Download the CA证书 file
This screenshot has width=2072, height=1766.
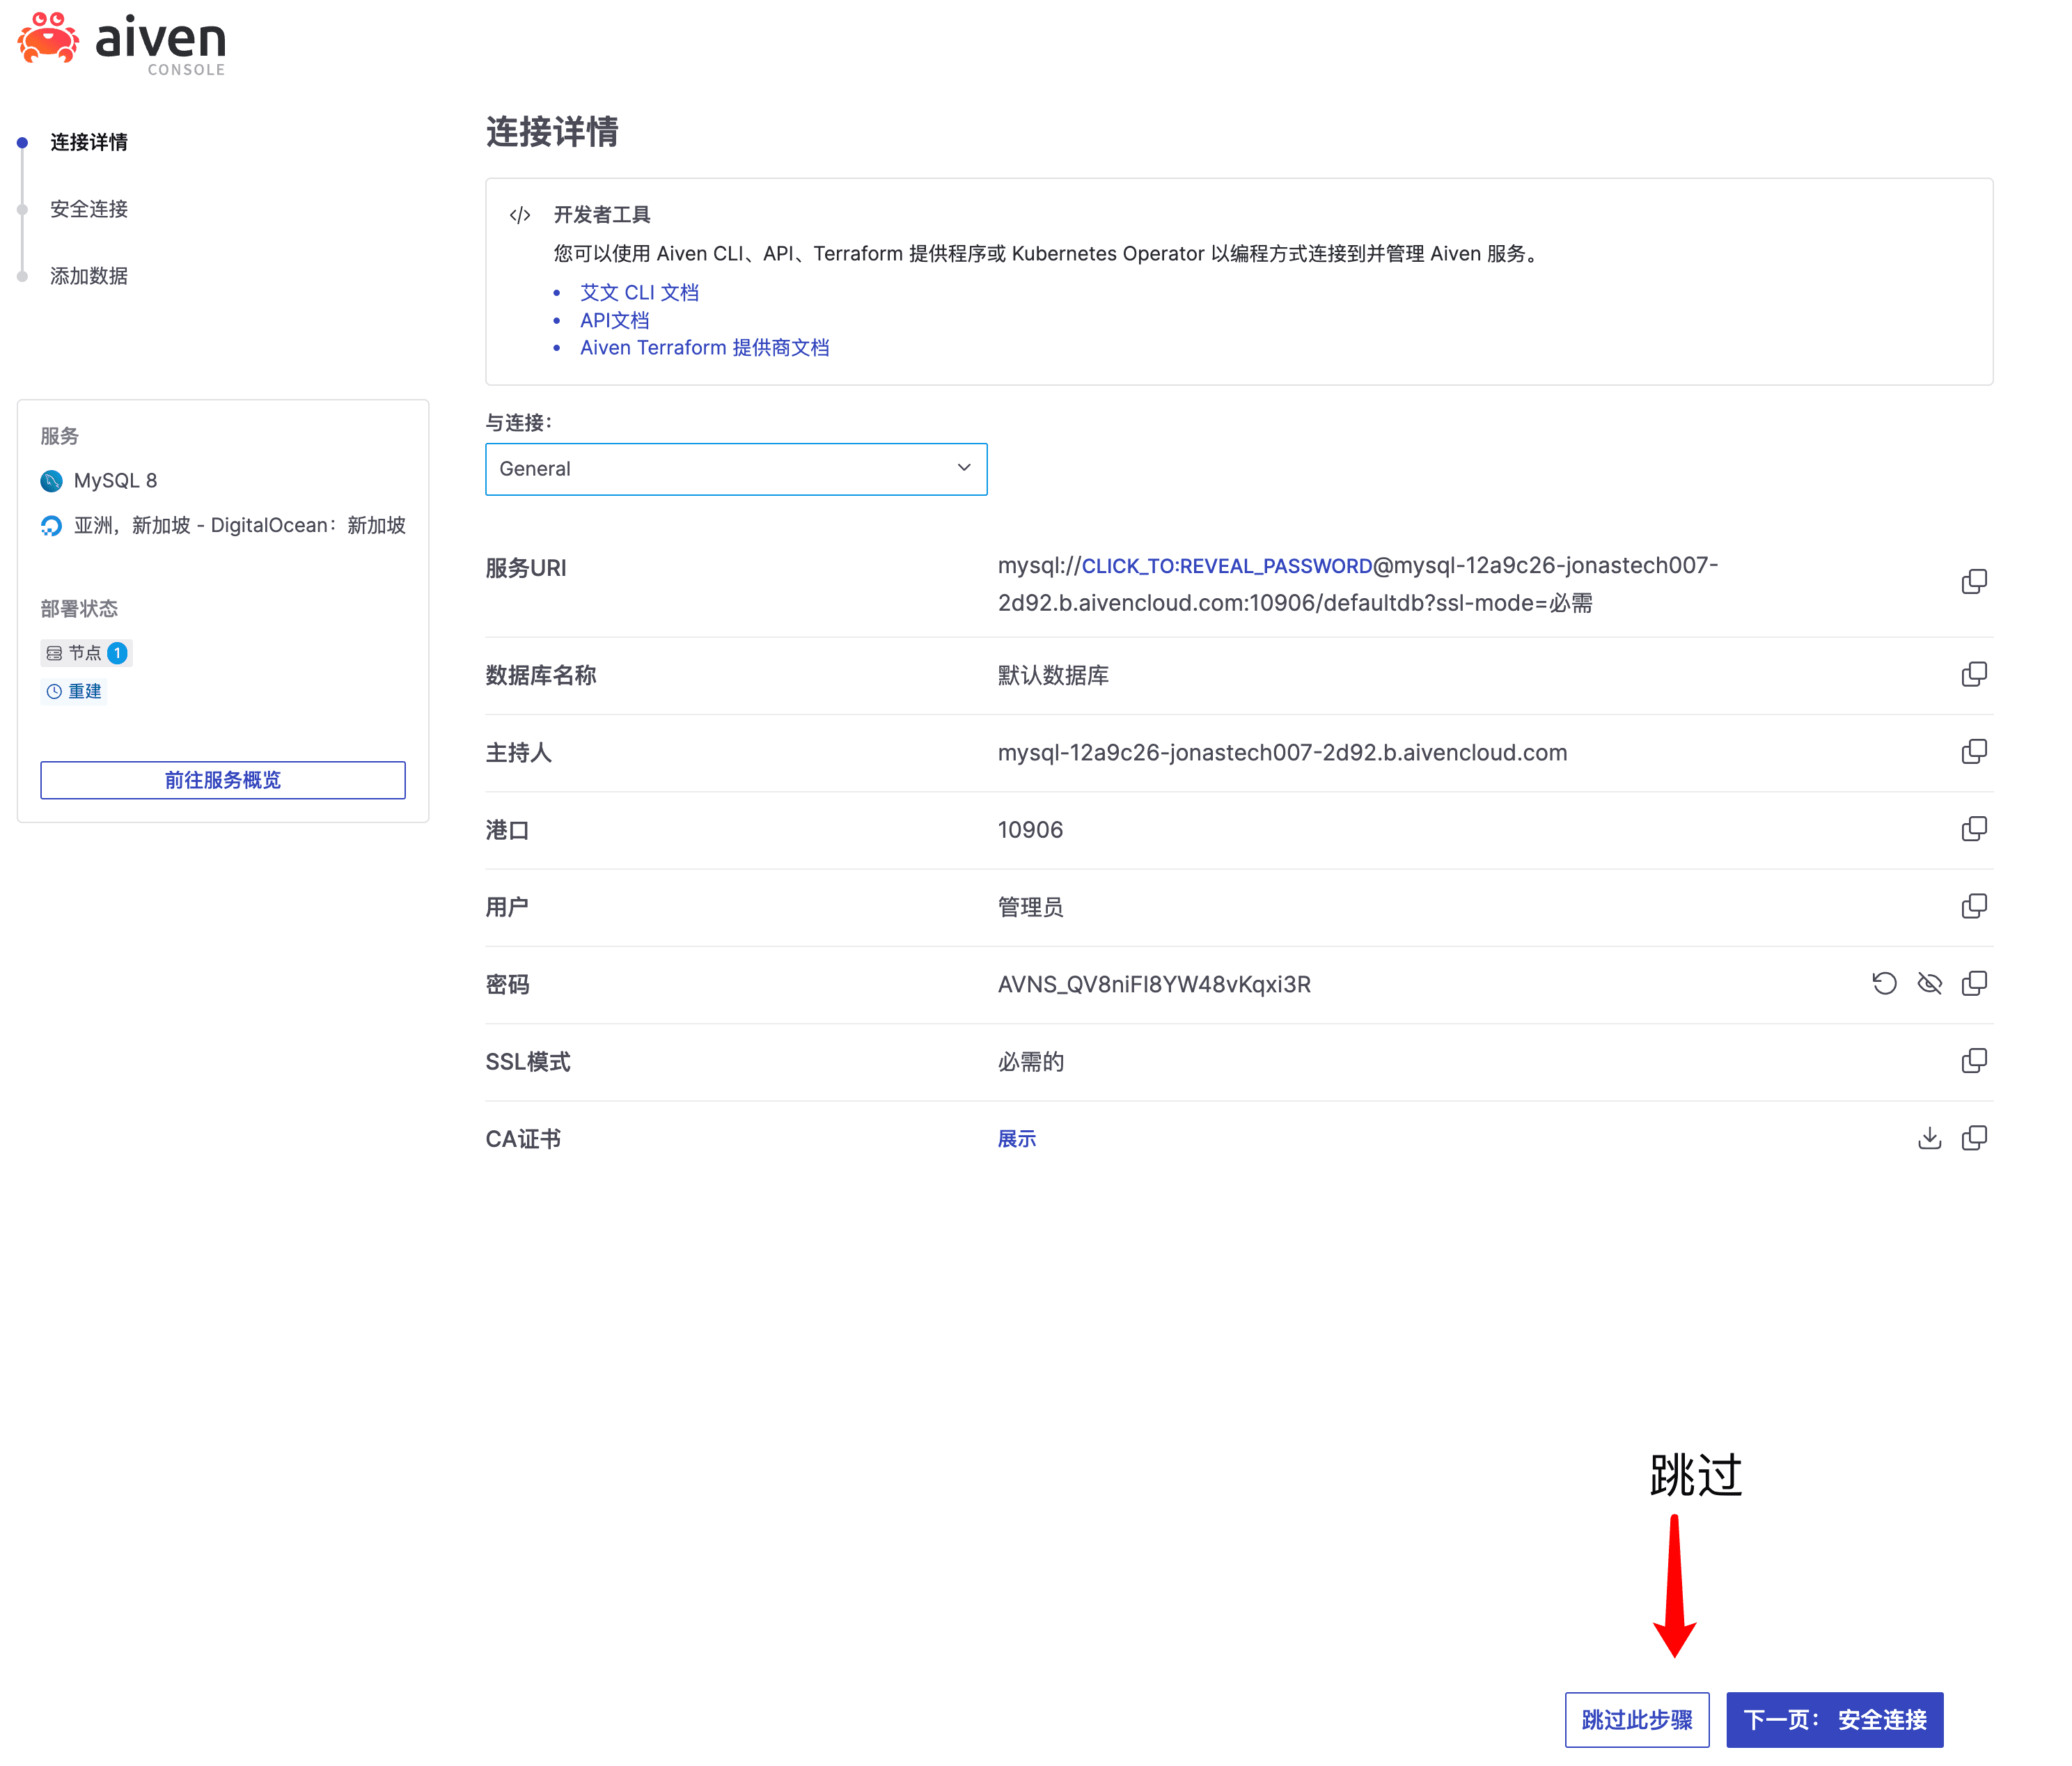tap(1929, 1138)
